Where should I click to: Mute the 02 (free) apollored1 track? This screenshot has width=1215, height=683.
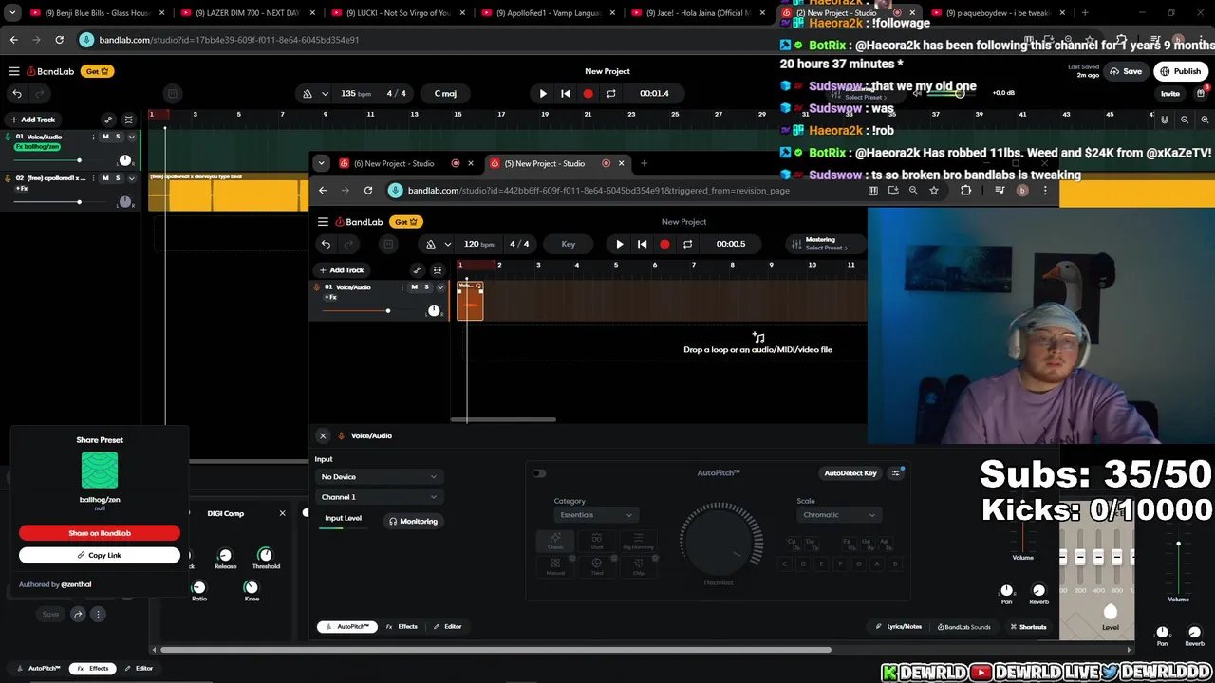click(105, 177)
